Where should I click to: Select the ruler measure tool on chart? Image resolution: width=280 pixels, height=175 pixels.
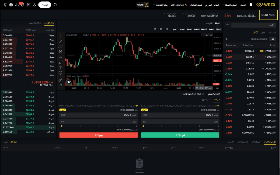pos(61,80)
